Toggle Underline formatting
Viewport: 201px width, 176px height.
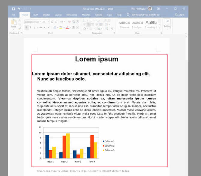point(34,27)
